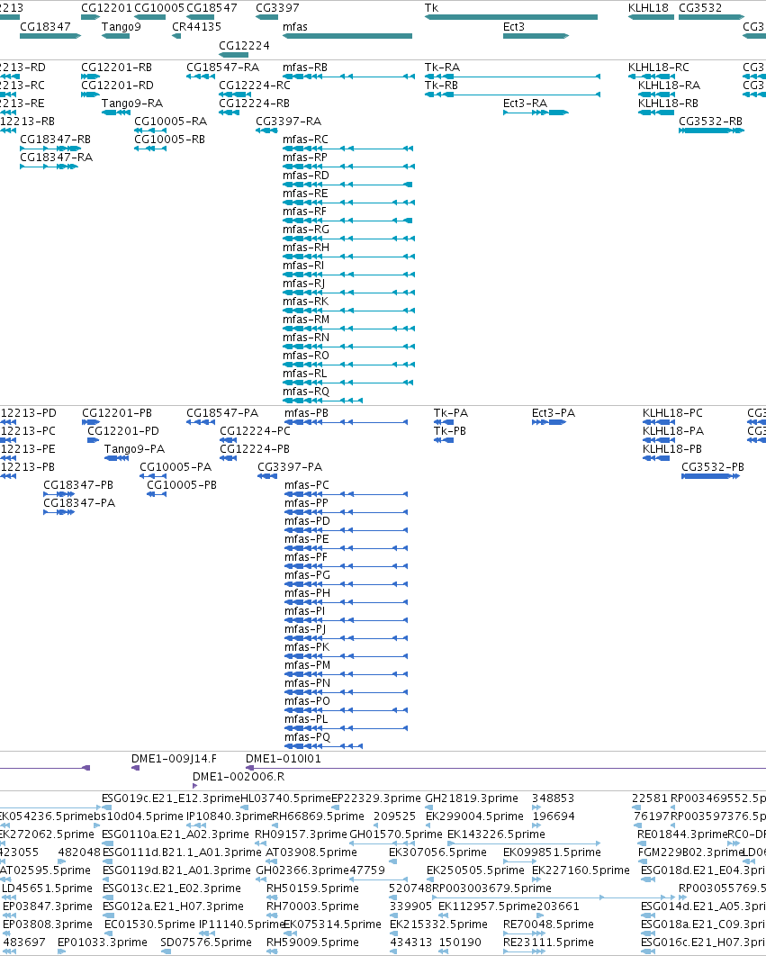
Task: Click the CG3532 gene label
Action: 700,8
